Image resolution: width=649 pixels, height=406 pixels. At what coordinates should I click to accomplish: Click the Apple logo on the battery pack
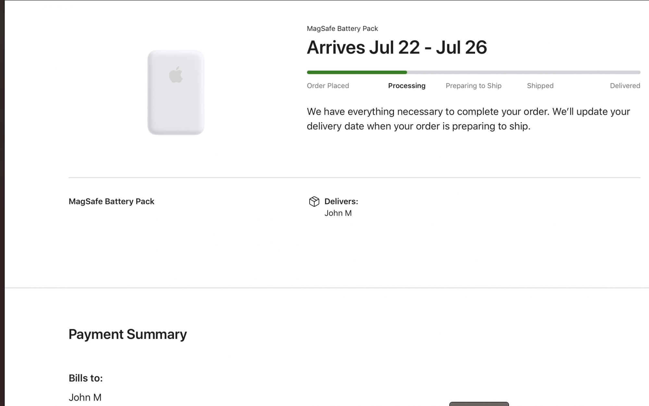[x=176, y=75]
